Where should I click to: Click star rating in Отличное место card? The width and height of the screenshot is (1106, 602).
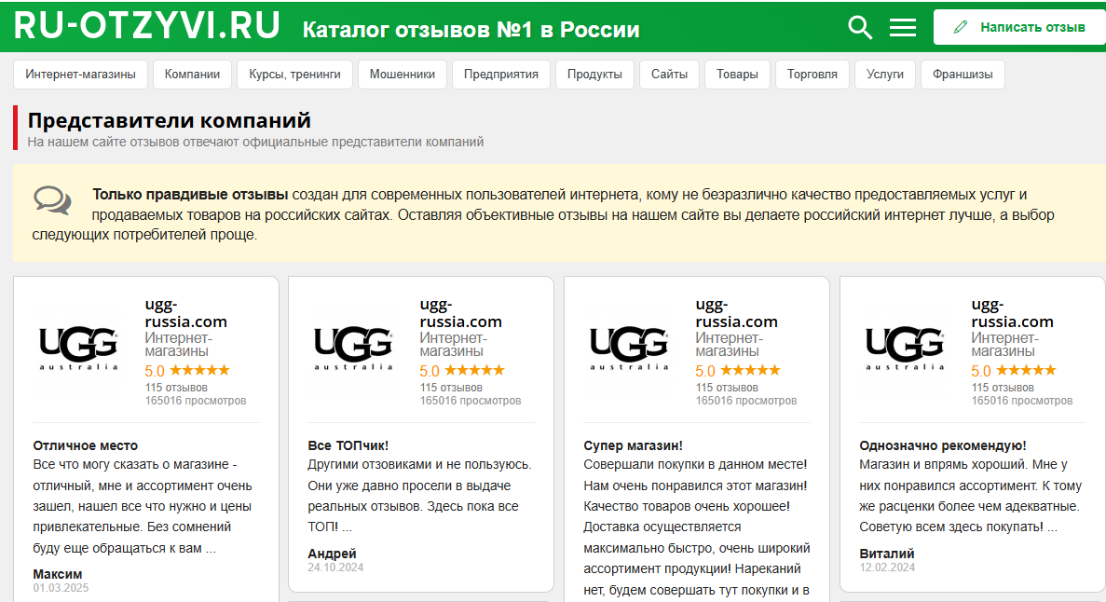[199, 371]
